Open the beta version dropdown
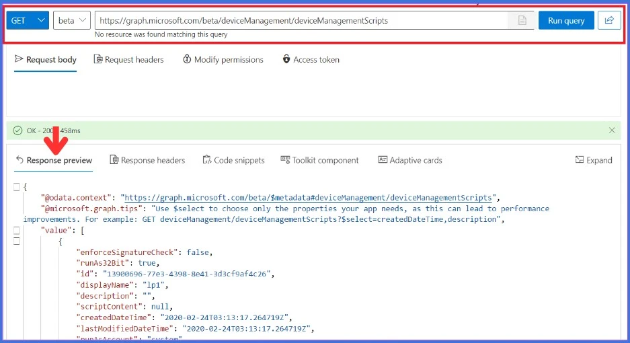The height and width of the screenshot is (343, 630). point(72,20)
